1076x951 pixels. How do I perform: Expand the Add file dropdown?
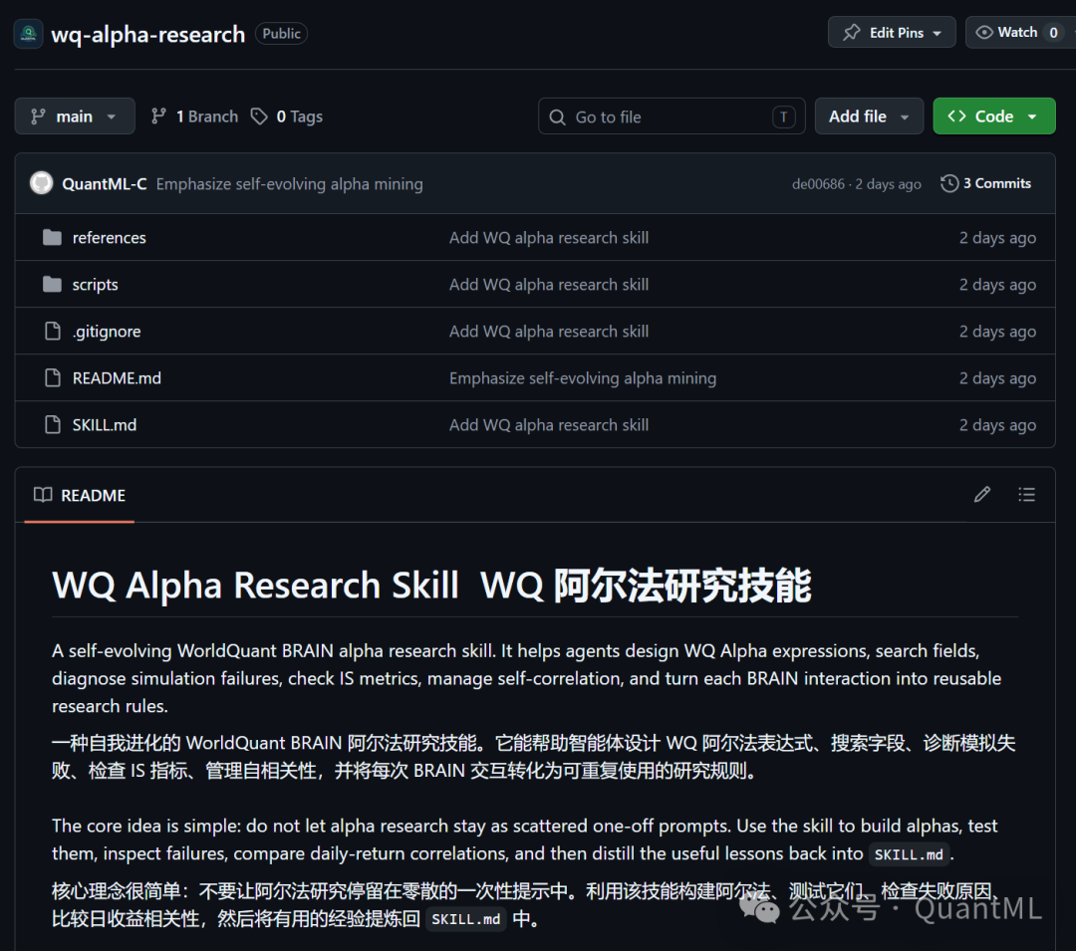point(869,117)
